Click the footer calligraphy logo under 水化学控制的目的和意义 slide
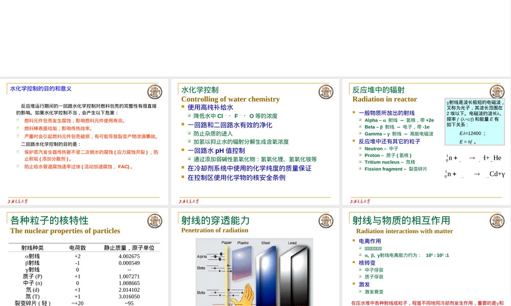Screen dimensions: 511x306 pyautogui.click(x=17, y=201)
